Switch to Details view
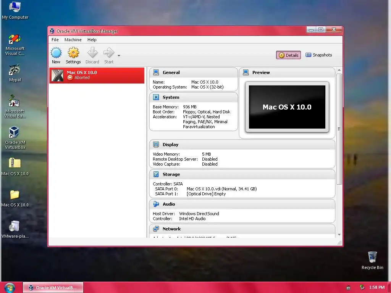 coord(288,55)
